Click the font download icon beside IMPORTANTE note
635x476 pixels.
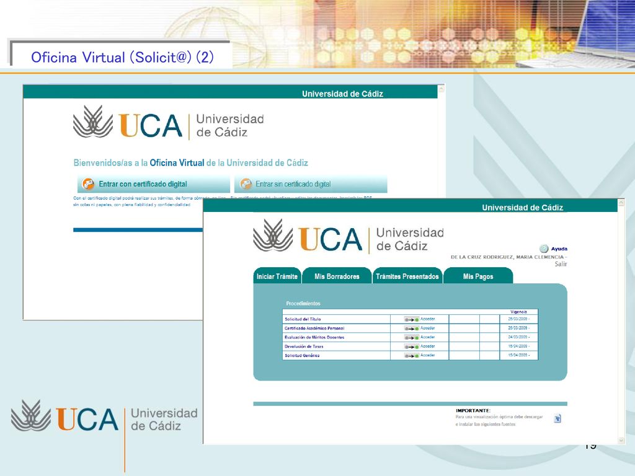click(557, 418)
